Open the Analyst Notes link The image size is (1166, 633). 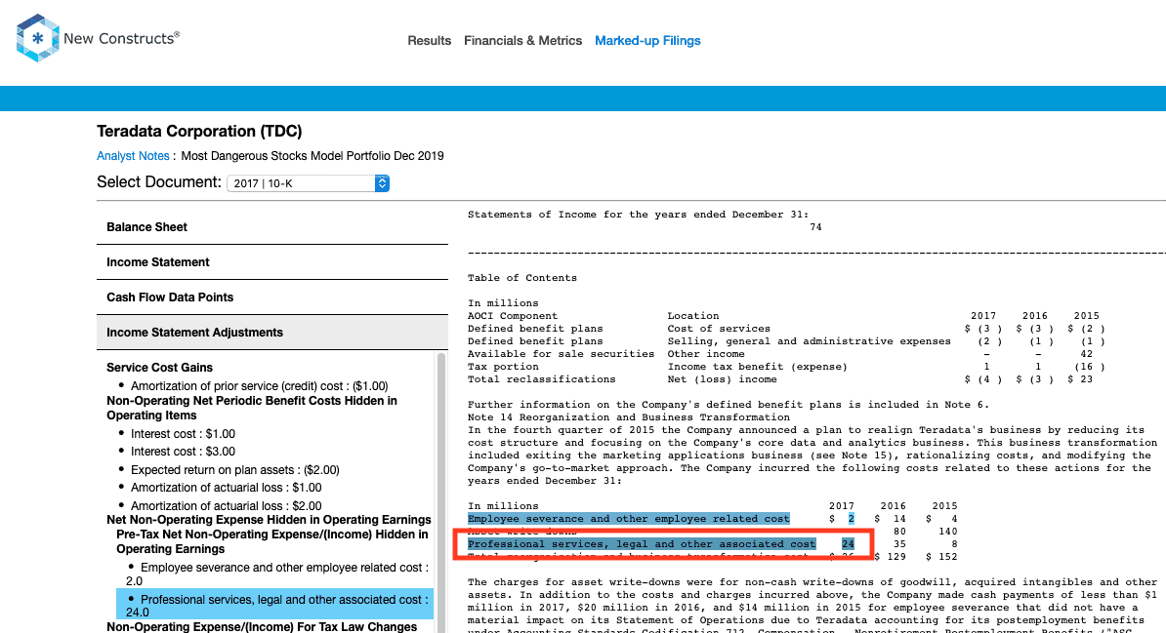pyautogui.click(x=133, y=156)
